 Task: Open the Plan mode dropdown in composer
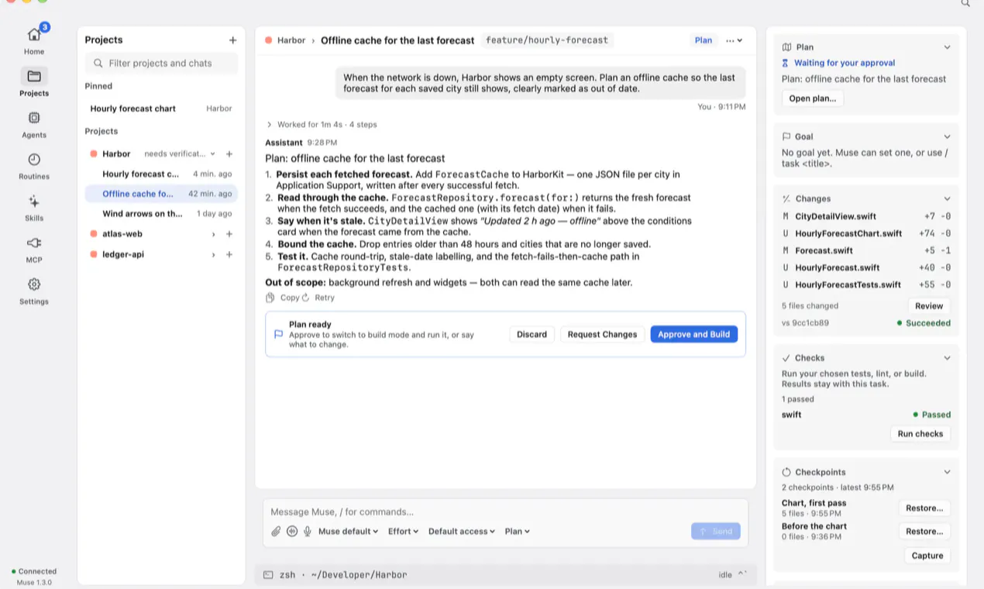(517, 531)
